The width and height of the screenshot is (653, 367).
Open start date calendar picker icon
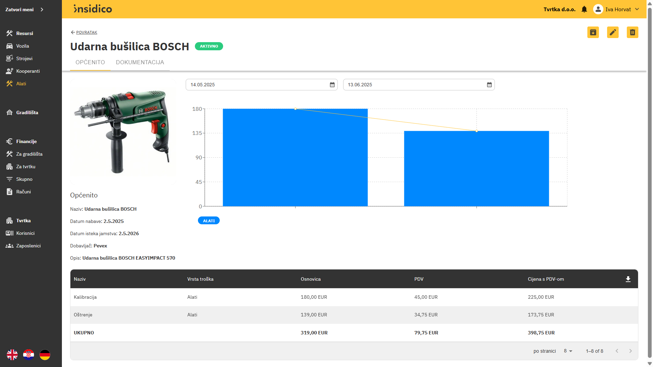[x=332, y=85]
